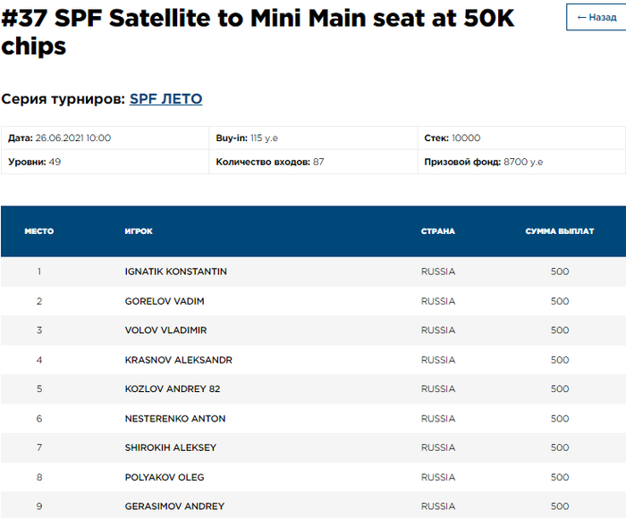Click GERASIMOV ANDREY player name
626x518 pixels.
pos(174,506)
